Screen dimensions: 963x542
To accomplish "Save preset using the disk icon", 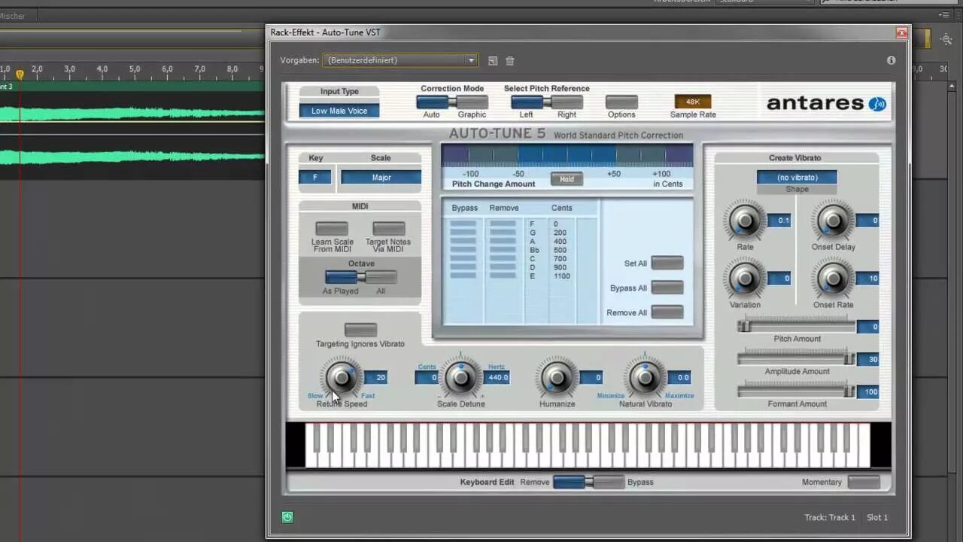I will point(493,61).
